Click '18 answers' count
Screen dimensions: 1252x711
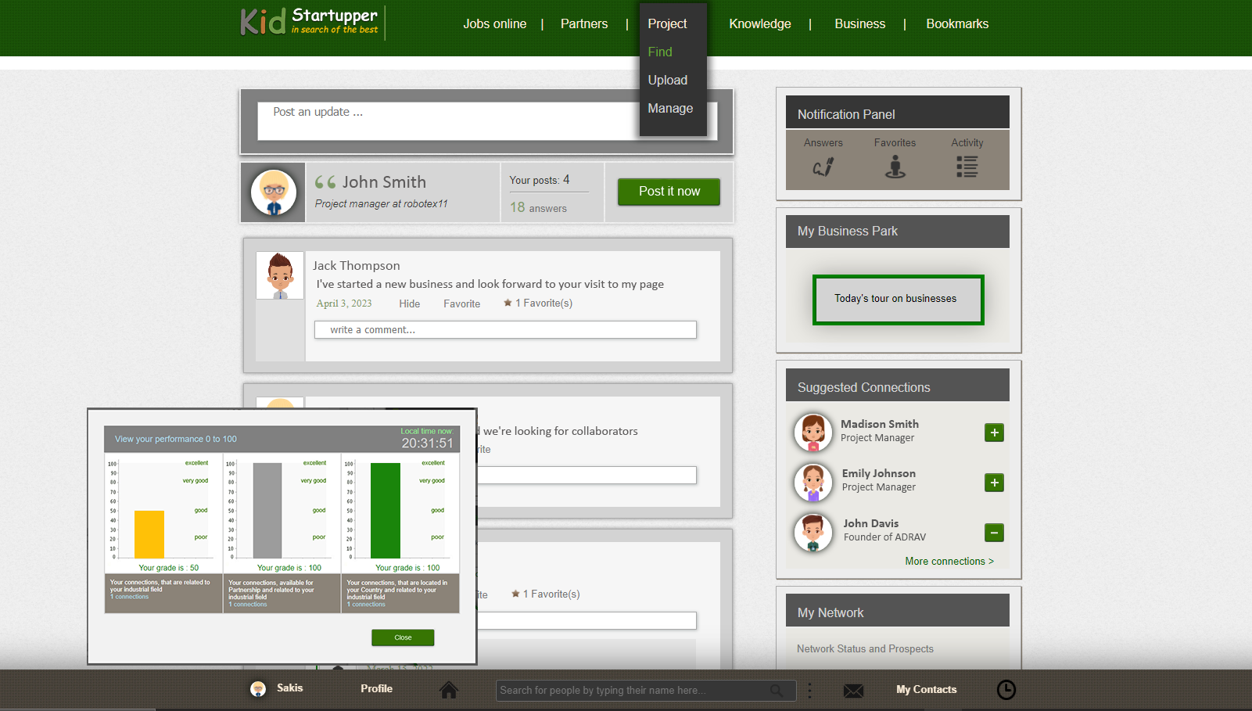pos(539,207)
